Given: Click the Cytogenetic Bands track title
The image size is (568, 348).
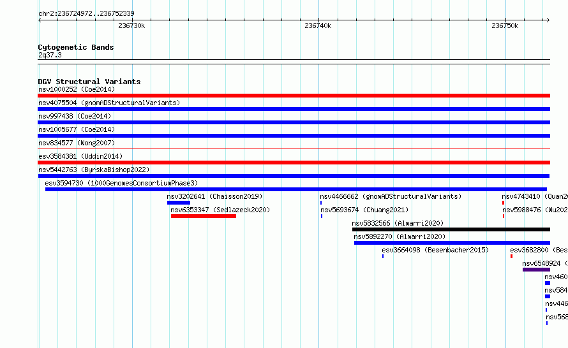Looking at the screenshot, I should 76,47.
